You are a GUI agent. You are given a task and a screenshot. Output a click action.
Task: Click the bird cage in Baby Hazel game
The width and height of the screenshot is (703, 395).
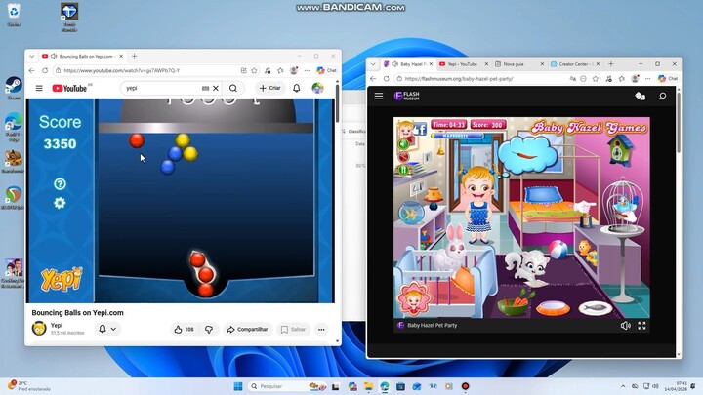(x=623, y=204)
